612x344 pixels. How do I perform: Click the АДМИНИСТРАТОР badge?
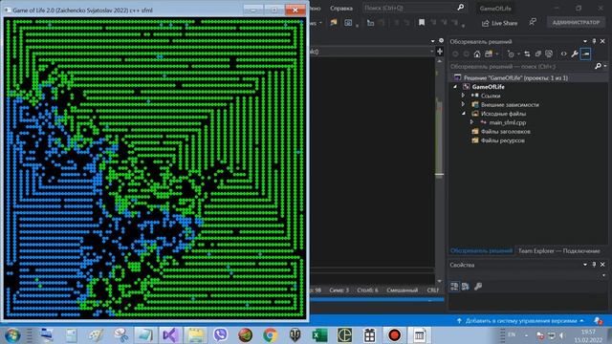click(576, 23)
